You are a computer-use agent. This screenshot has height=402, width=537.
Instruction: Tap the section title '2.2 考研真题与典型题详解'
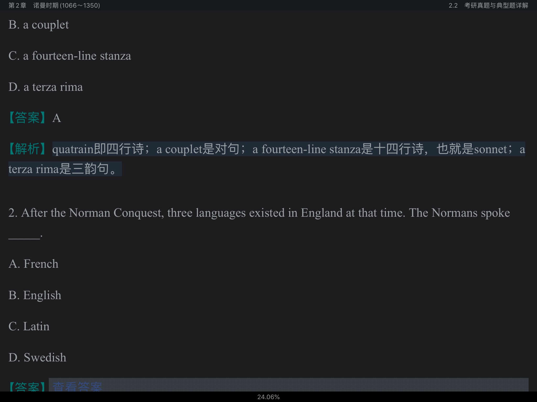[x=488, y=5]
